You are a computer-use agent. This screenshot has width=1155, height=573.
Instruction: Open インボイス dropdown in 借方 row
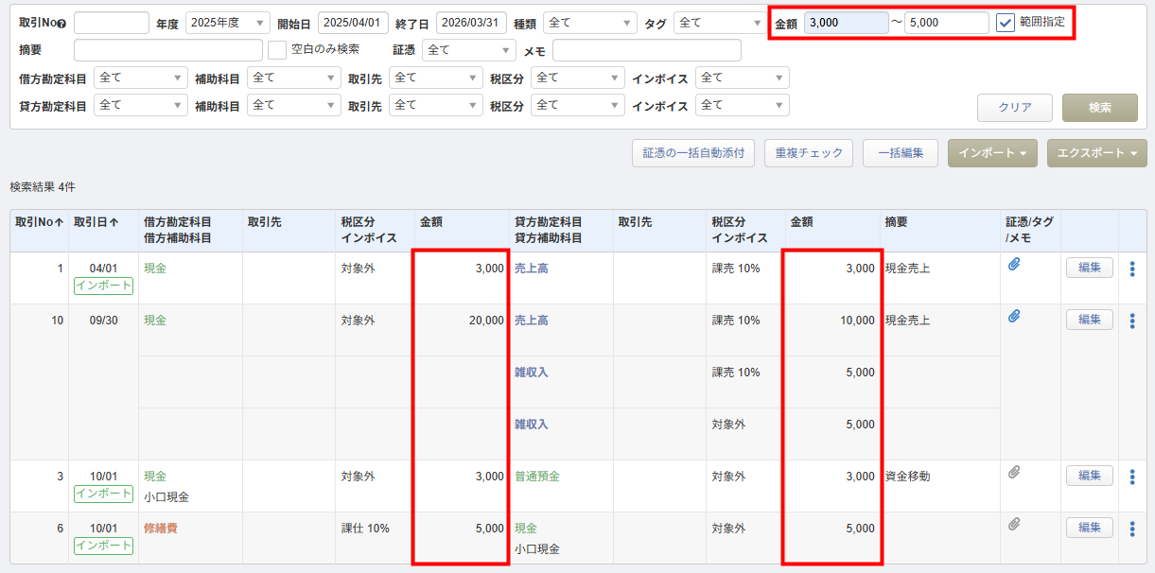tap(742, 78)
